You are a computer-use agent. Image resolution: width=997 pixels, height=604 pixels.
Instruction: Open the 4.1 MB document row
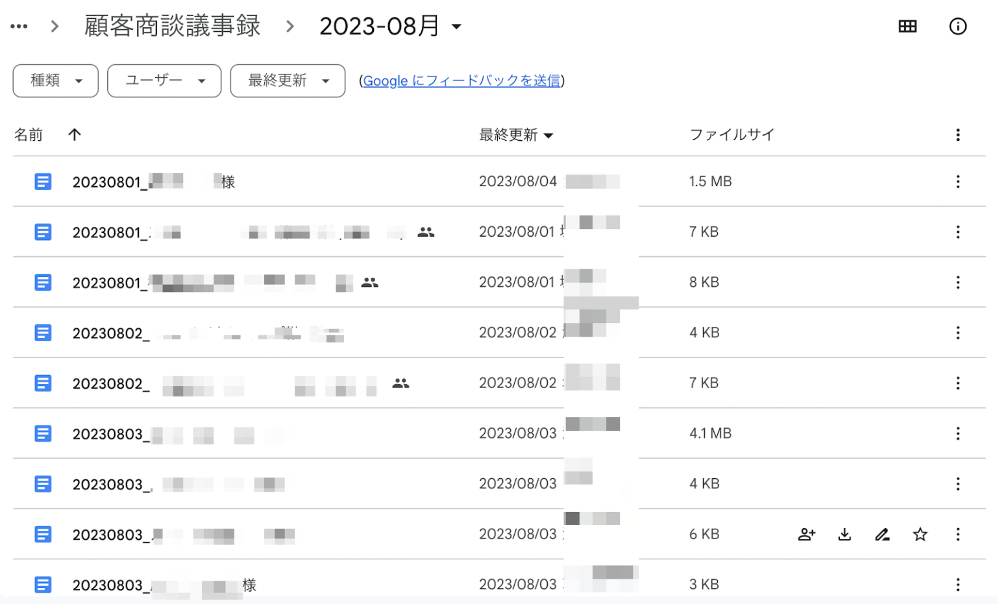coord(108,434)
